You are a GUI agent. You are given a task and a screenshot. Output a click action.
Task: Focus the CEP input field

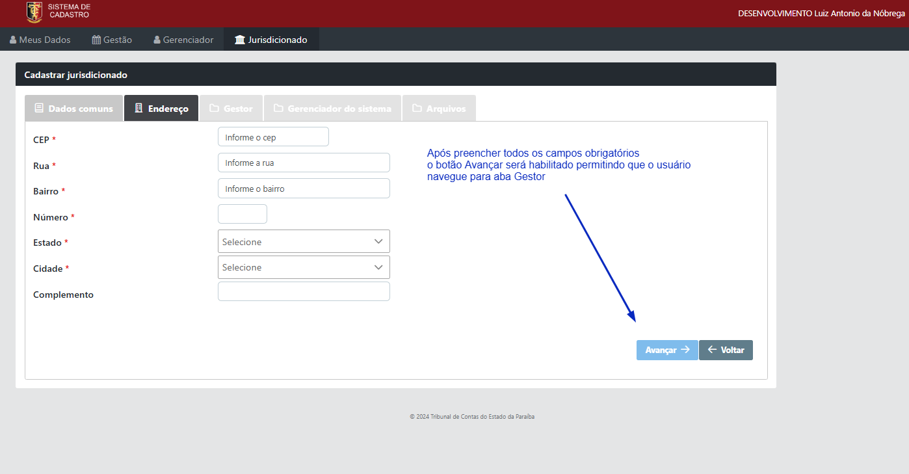tap(273, 137)
